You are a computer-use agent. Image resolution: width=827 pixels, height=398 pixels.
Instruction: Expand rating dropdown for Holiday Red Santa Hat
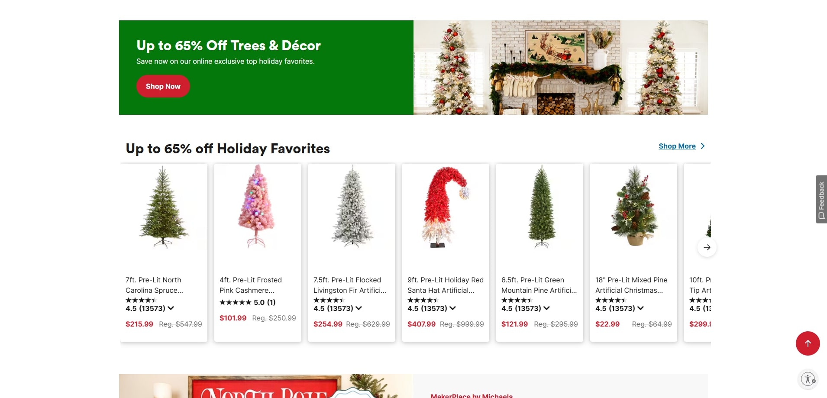(x=453, y=308)
